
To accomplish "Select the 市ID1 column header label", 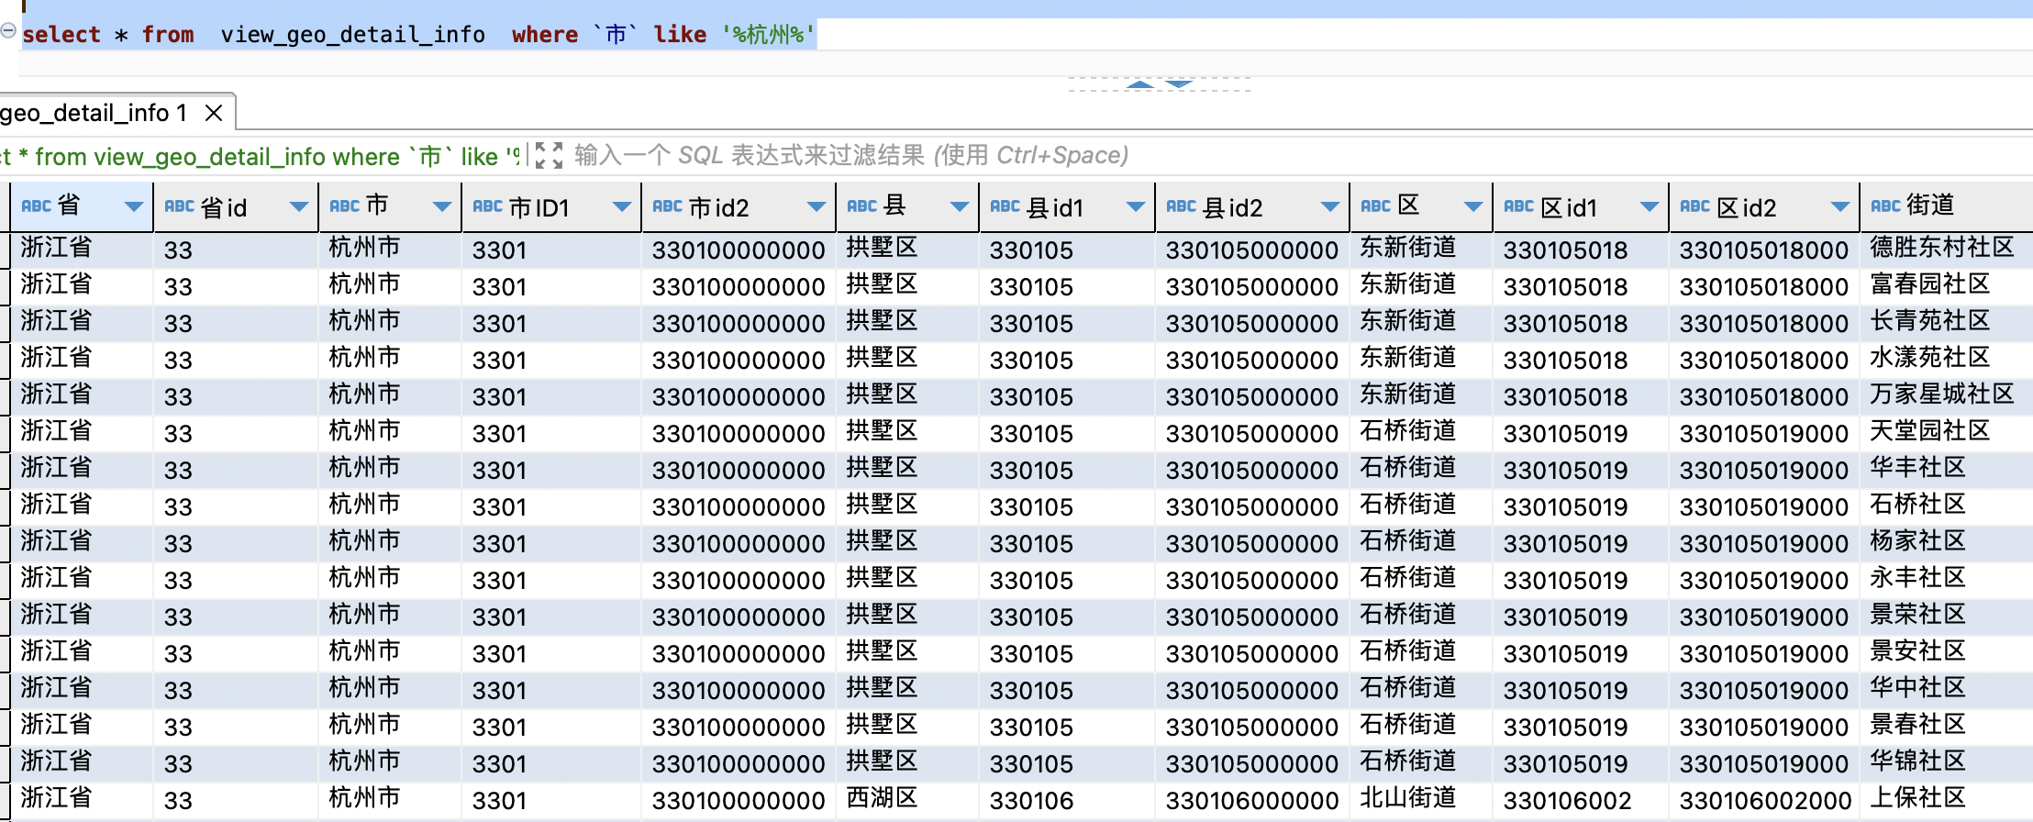I will [x=539, y=207].
